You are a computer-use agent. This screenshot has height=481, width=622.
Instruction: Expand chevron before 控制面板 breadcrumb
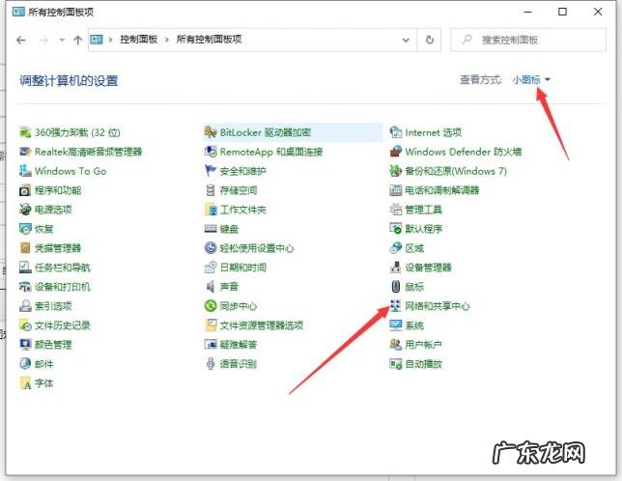pyautogui.click(x=111, y=40)
